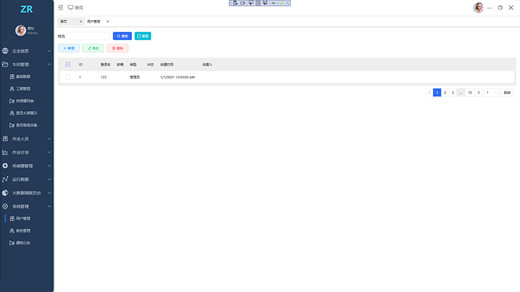Click the first icon in floating capture toolbar

click(235, 3)
